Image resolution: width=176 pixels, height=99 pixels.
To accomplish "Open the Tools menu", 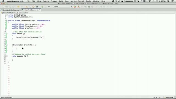I will 88,1.
